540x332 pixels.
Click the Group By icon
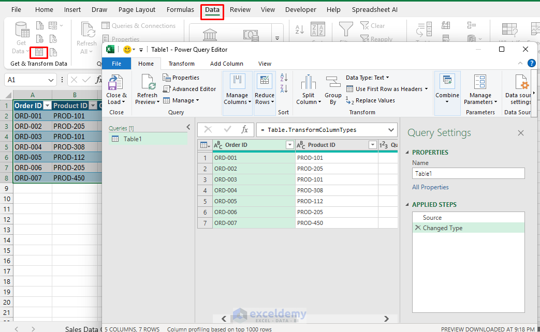click(x=333, y=82)
